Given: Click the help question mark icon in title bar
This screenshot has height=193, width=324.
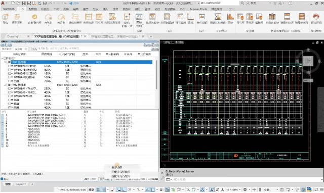Looking at the screenshot, I should (290, 3).
